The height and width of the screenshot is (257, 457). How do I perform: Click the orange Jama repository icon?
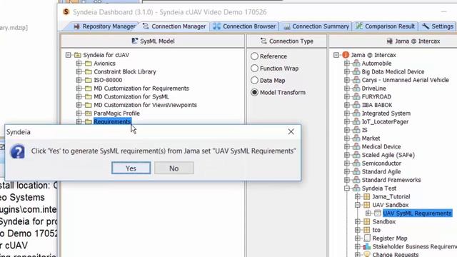346,55
